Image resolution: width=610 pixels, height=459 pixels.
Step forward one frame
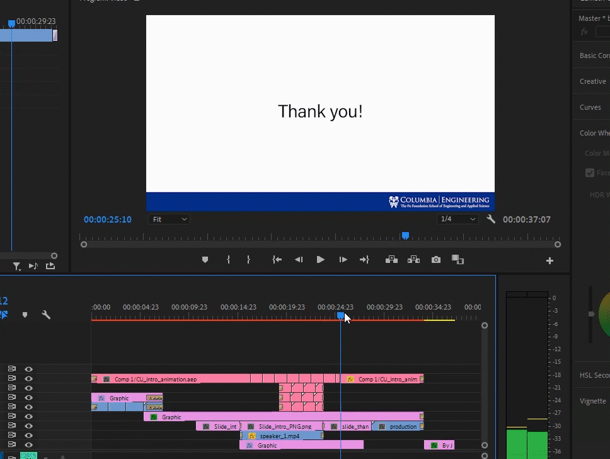(x=343, y=260)
